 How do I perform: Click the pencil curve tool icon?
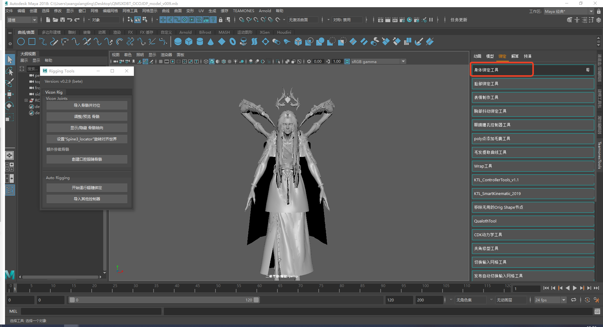pos(54,42)
